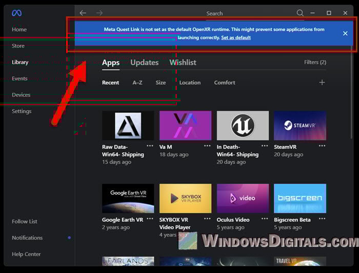The image size is (359, 273).
Task: Click the library vertical scrollbar
Action: point(351,92)
